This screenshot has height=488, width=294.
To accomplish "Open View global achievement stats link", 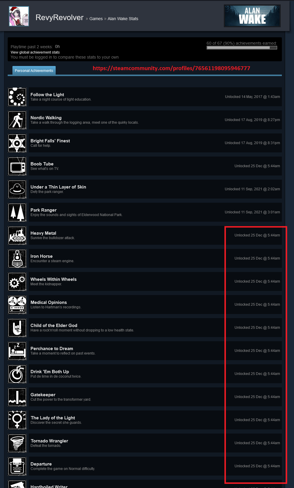I will point(35,52).
